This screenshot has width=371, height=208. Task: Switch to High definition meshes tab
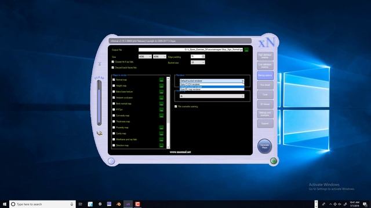pos(265,56)
